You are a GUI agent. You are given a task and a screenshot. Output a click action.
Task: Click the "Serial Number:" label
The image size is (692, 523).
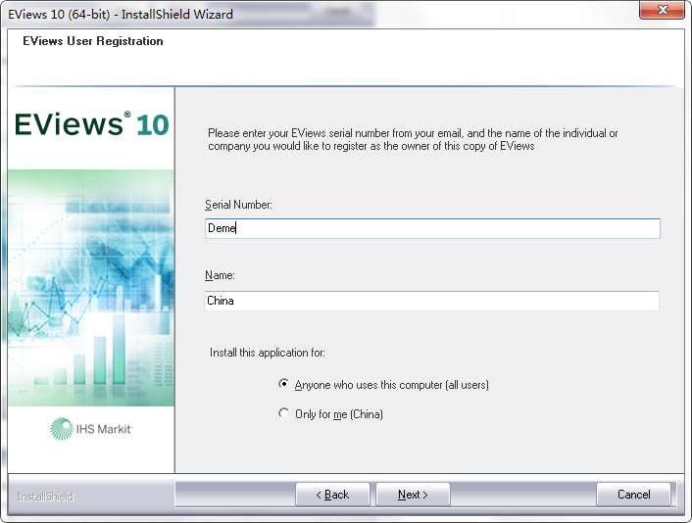point(238,205)
